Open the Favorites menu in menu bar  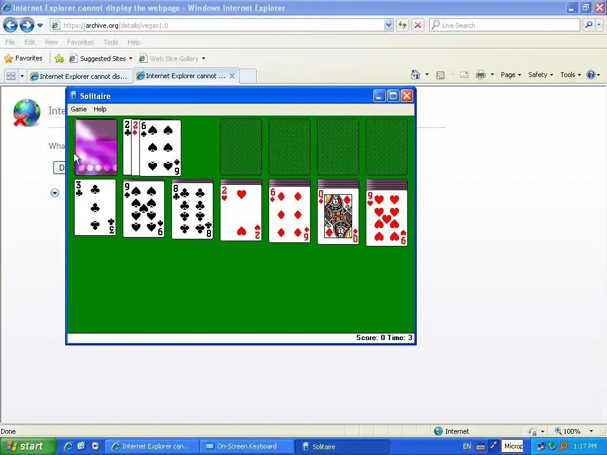(x=80, y=42)
